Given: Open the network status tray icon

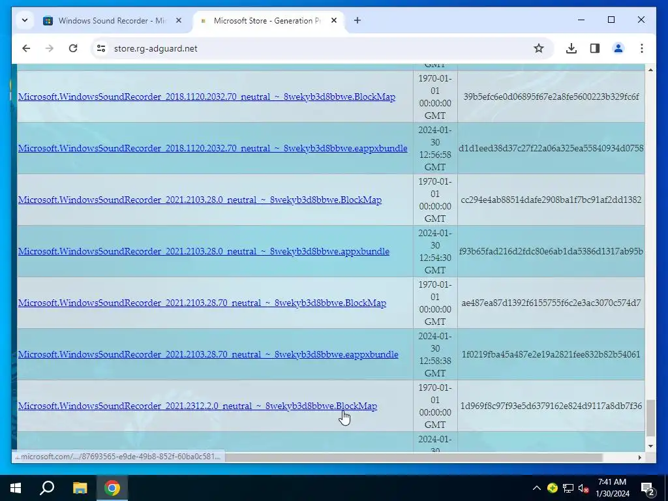Looking at the screenshot, I should [x=568, y=488].
